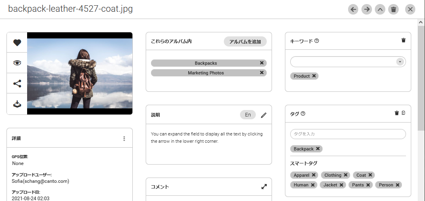
Task: Click the backpack photo thumbnail
Action: [x=80, y=74]
